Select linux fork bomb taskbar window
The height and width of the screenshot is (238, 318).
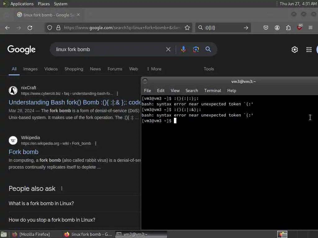[89, 234]
